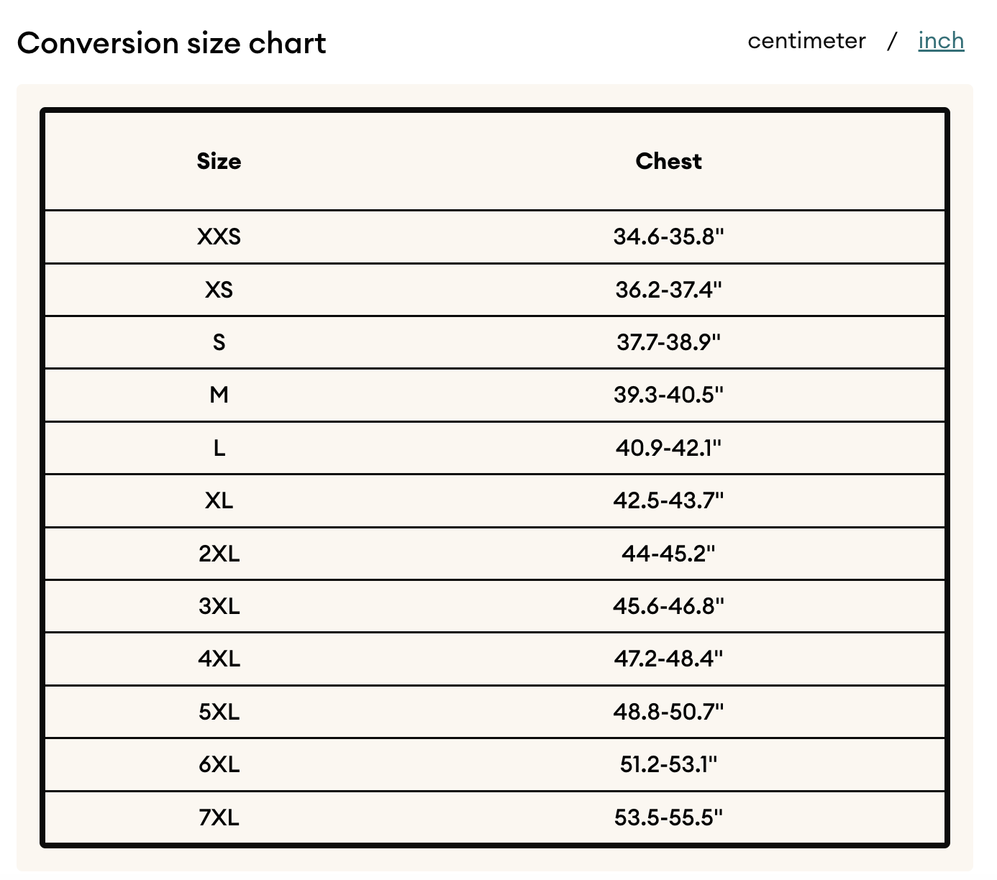Select the 6XL size label
This screenshot has width=997, height=880.
coord(219,764)
